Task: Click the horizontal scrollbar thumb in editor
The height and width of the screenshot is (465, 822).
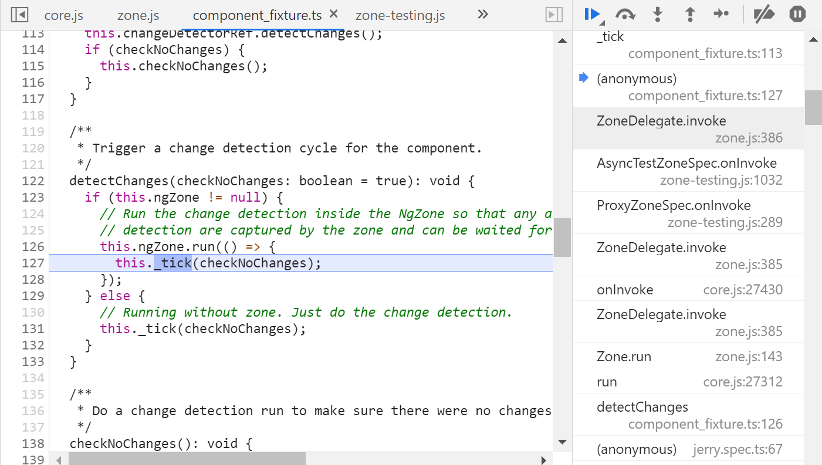Action: tap(187, 458)
